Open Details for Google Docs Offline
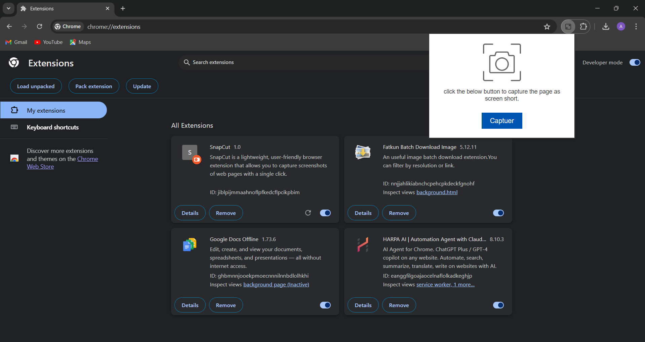 click(x=190, y=305)
